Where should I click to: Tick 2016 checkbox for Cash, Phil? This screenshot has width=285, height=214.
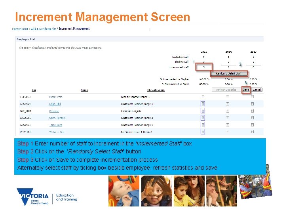tap(228, 104)
